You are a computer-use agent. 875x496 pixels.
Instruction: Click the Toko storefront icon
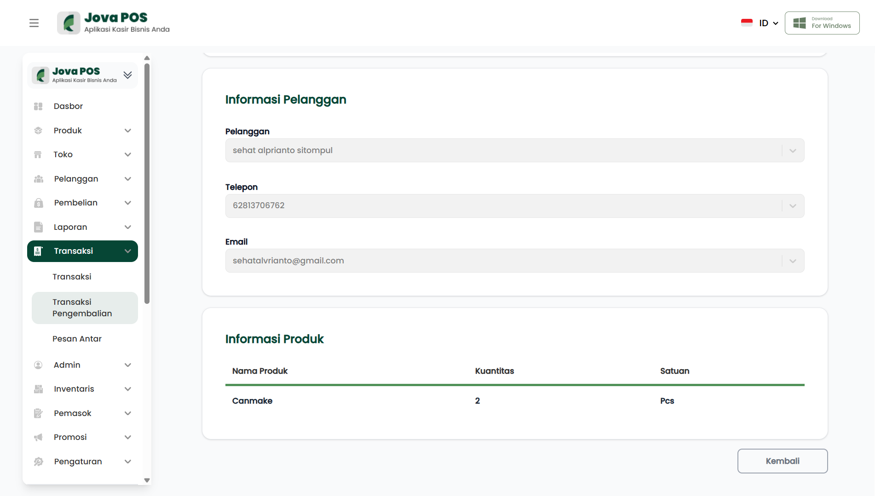pos(38,154)
